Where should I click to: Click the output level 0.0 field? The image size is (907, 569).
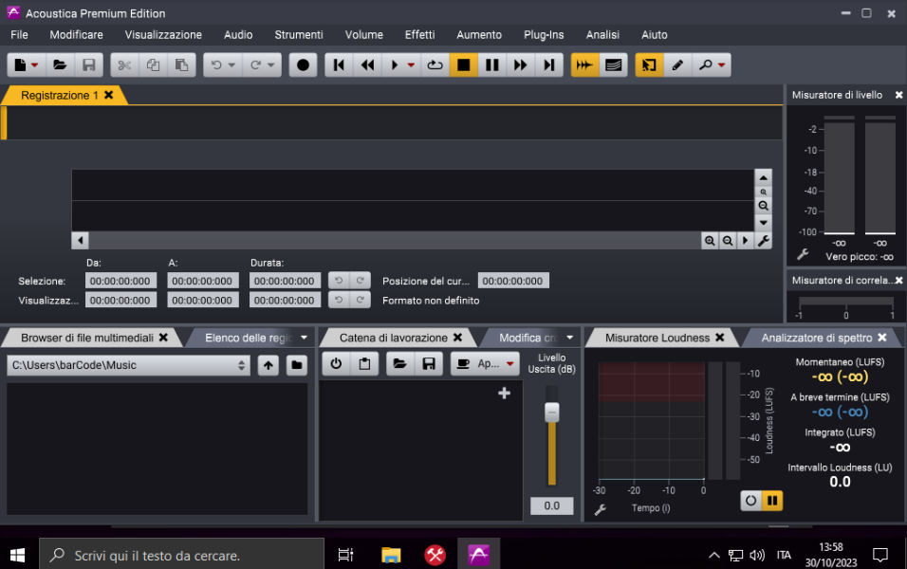552,506
